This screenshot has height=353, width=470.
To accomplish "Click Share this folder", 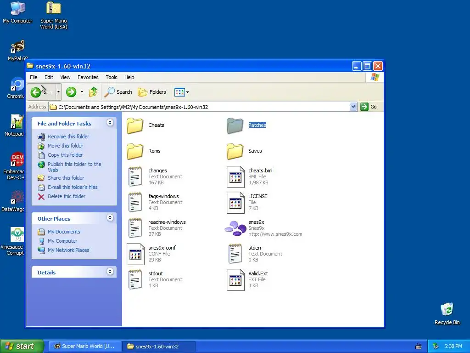I will tap(66, 178).
